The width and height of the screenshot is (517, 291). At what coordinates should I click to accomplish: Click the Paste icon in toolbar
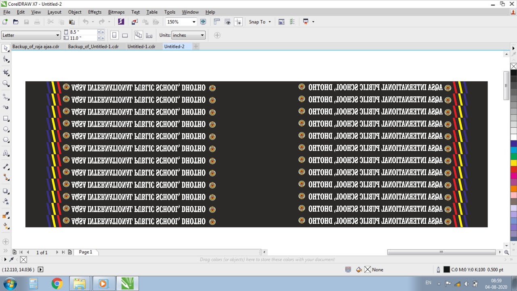tap(71, 22)
